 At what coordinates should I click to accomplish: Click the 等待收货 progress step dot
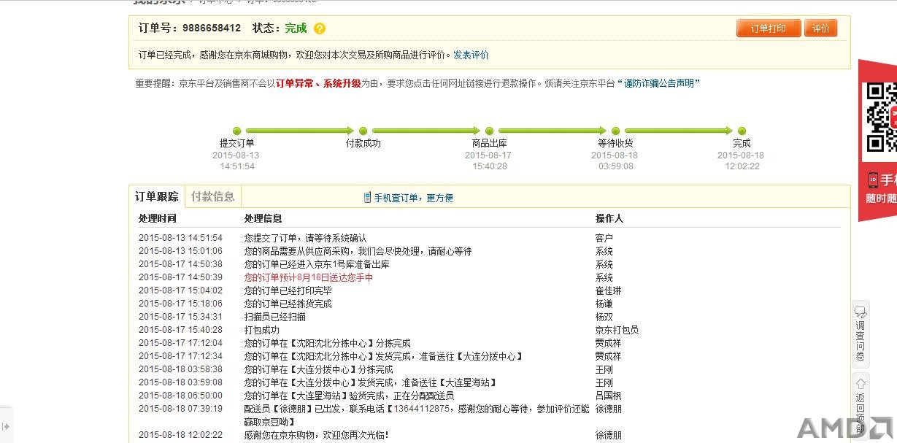(616, 131)
